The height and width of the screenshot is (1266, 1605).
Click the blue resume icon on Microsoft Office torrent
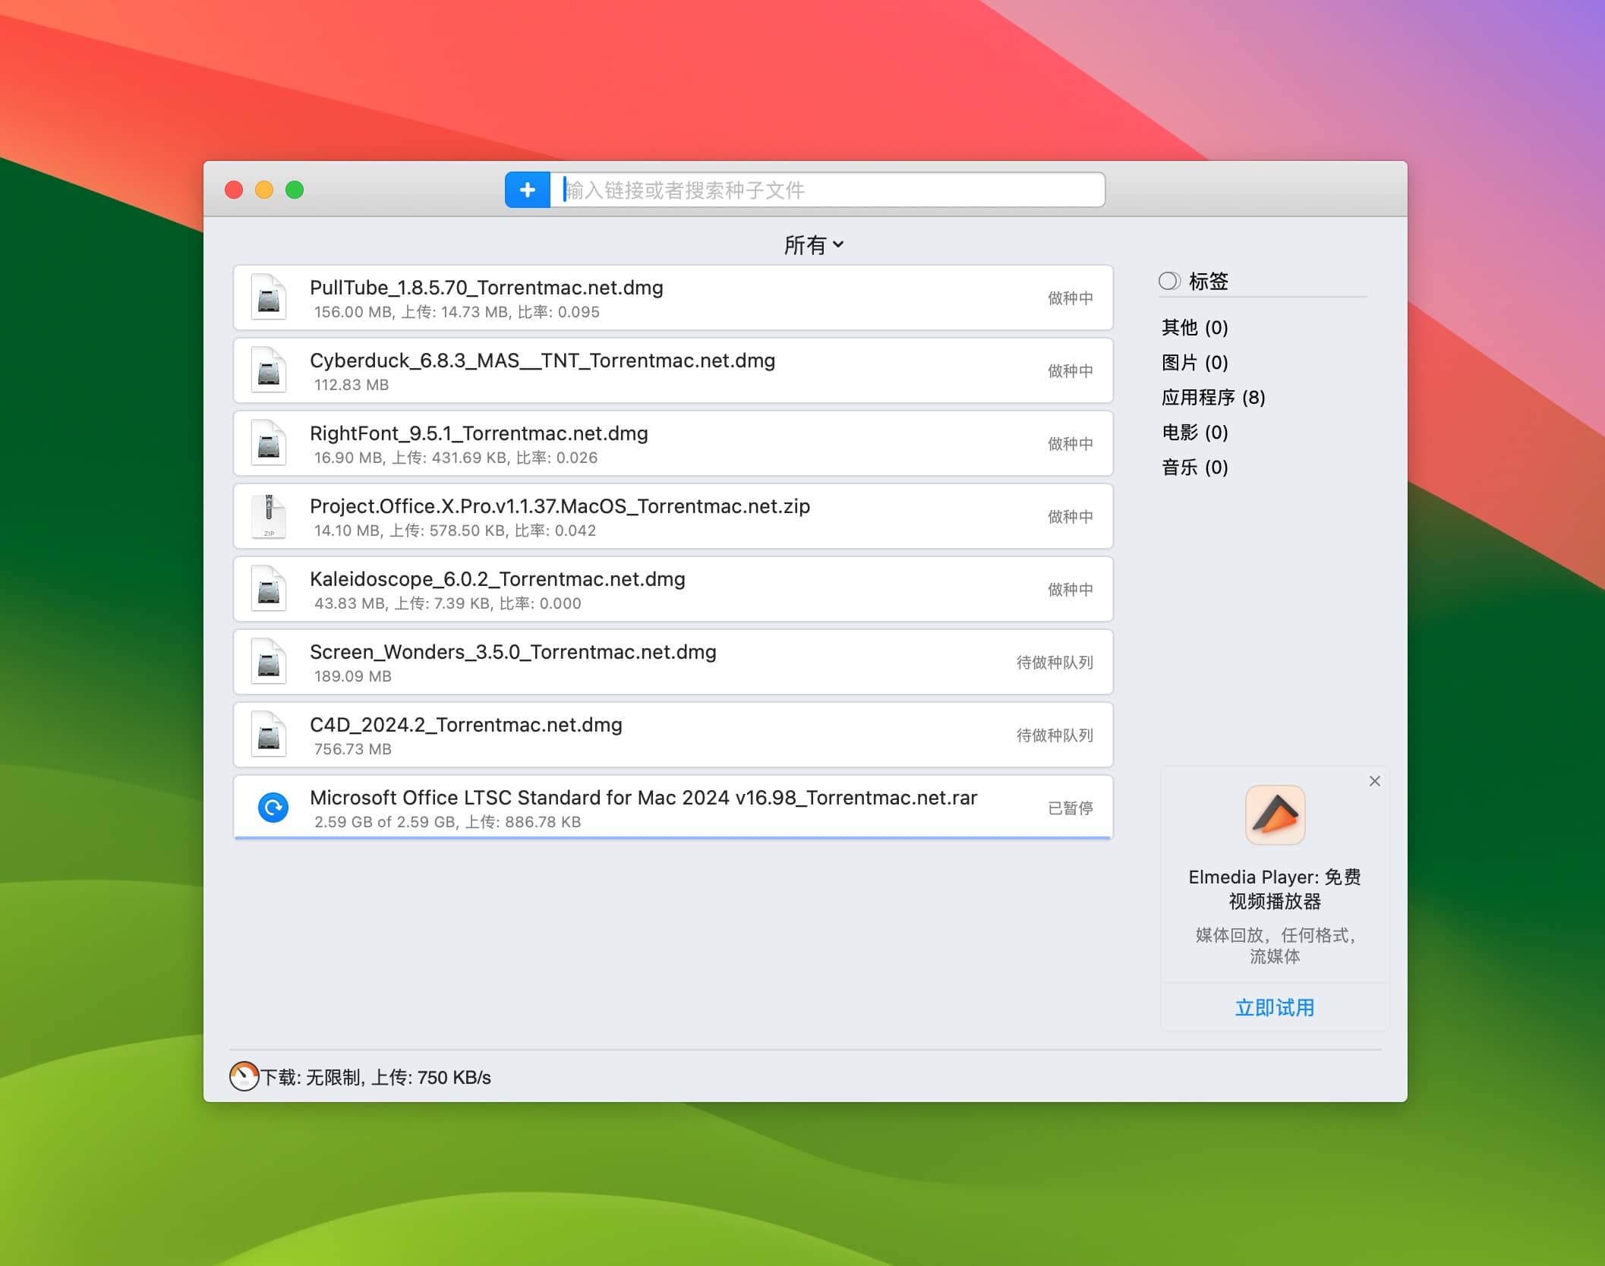click(273, 808)
